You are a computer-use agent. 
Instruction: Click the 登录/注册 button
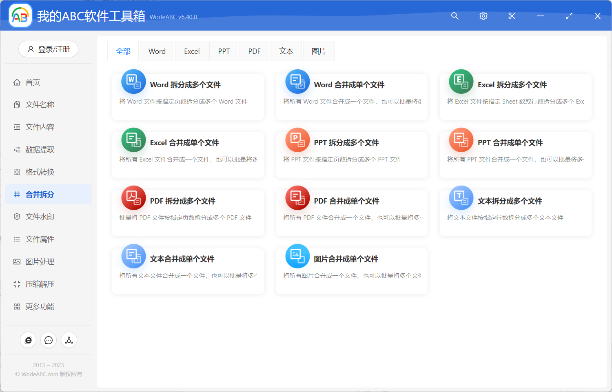48,49
